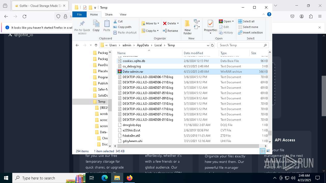Switch to large icons view layout
This screenshot has width=326, height=183.
point(268,151)
